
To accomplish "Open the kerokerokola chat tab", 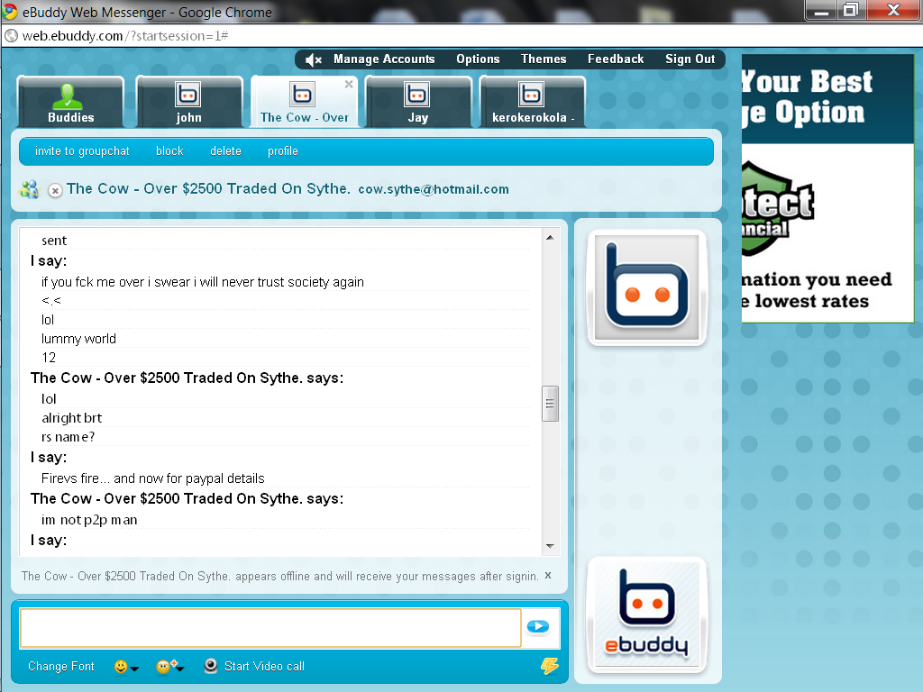I will (x=532, y=102).
